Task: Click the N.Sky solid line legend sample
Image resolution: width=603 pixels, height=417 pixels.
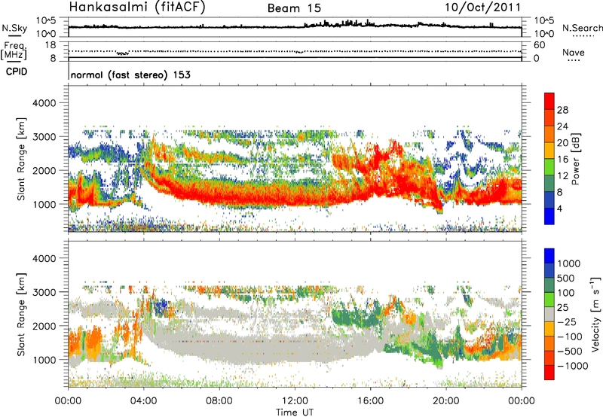Action: click(x=14, y=35)
